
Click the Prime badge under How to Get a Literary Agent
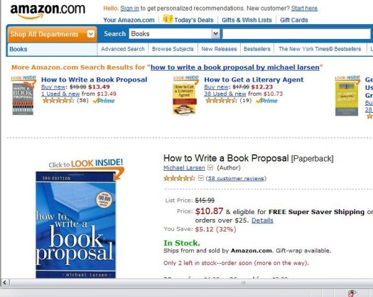[266, 101]
